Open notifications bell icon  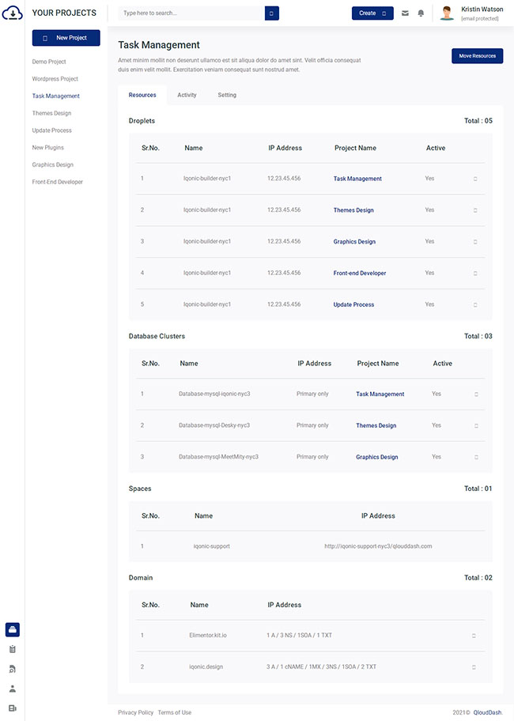click(421, 13)
